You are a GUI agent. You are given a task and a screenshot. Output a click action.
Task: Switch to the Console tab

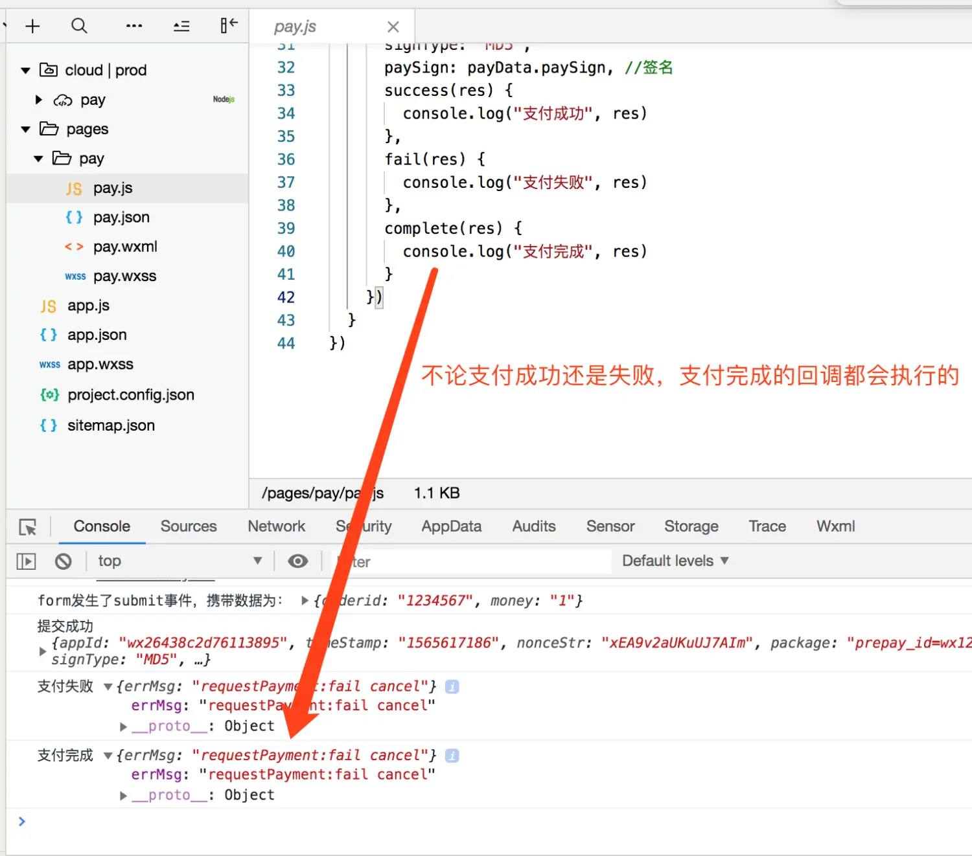102,526
